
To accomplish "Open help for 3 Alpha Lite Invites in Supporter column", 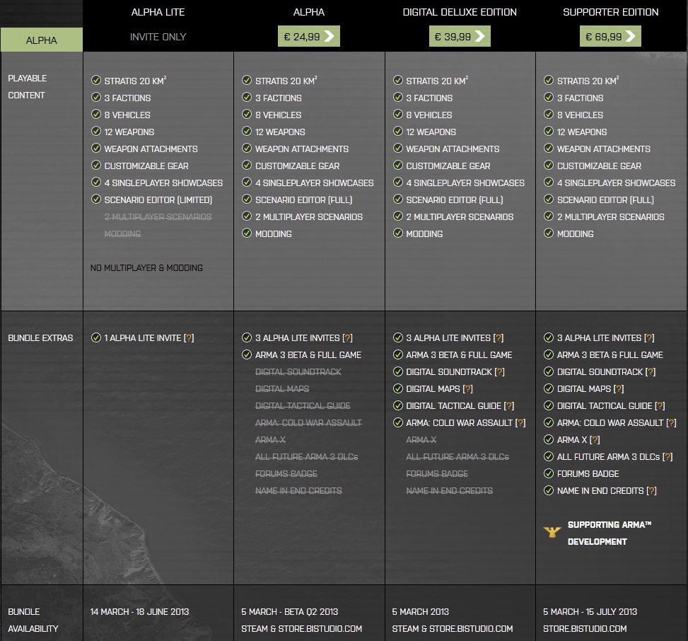I will (649, 338).
